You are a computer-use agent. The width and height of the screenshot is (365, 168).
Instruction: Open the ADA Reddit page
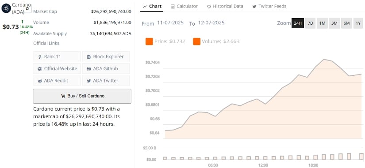pyautogui.click(x=57, y=81)
